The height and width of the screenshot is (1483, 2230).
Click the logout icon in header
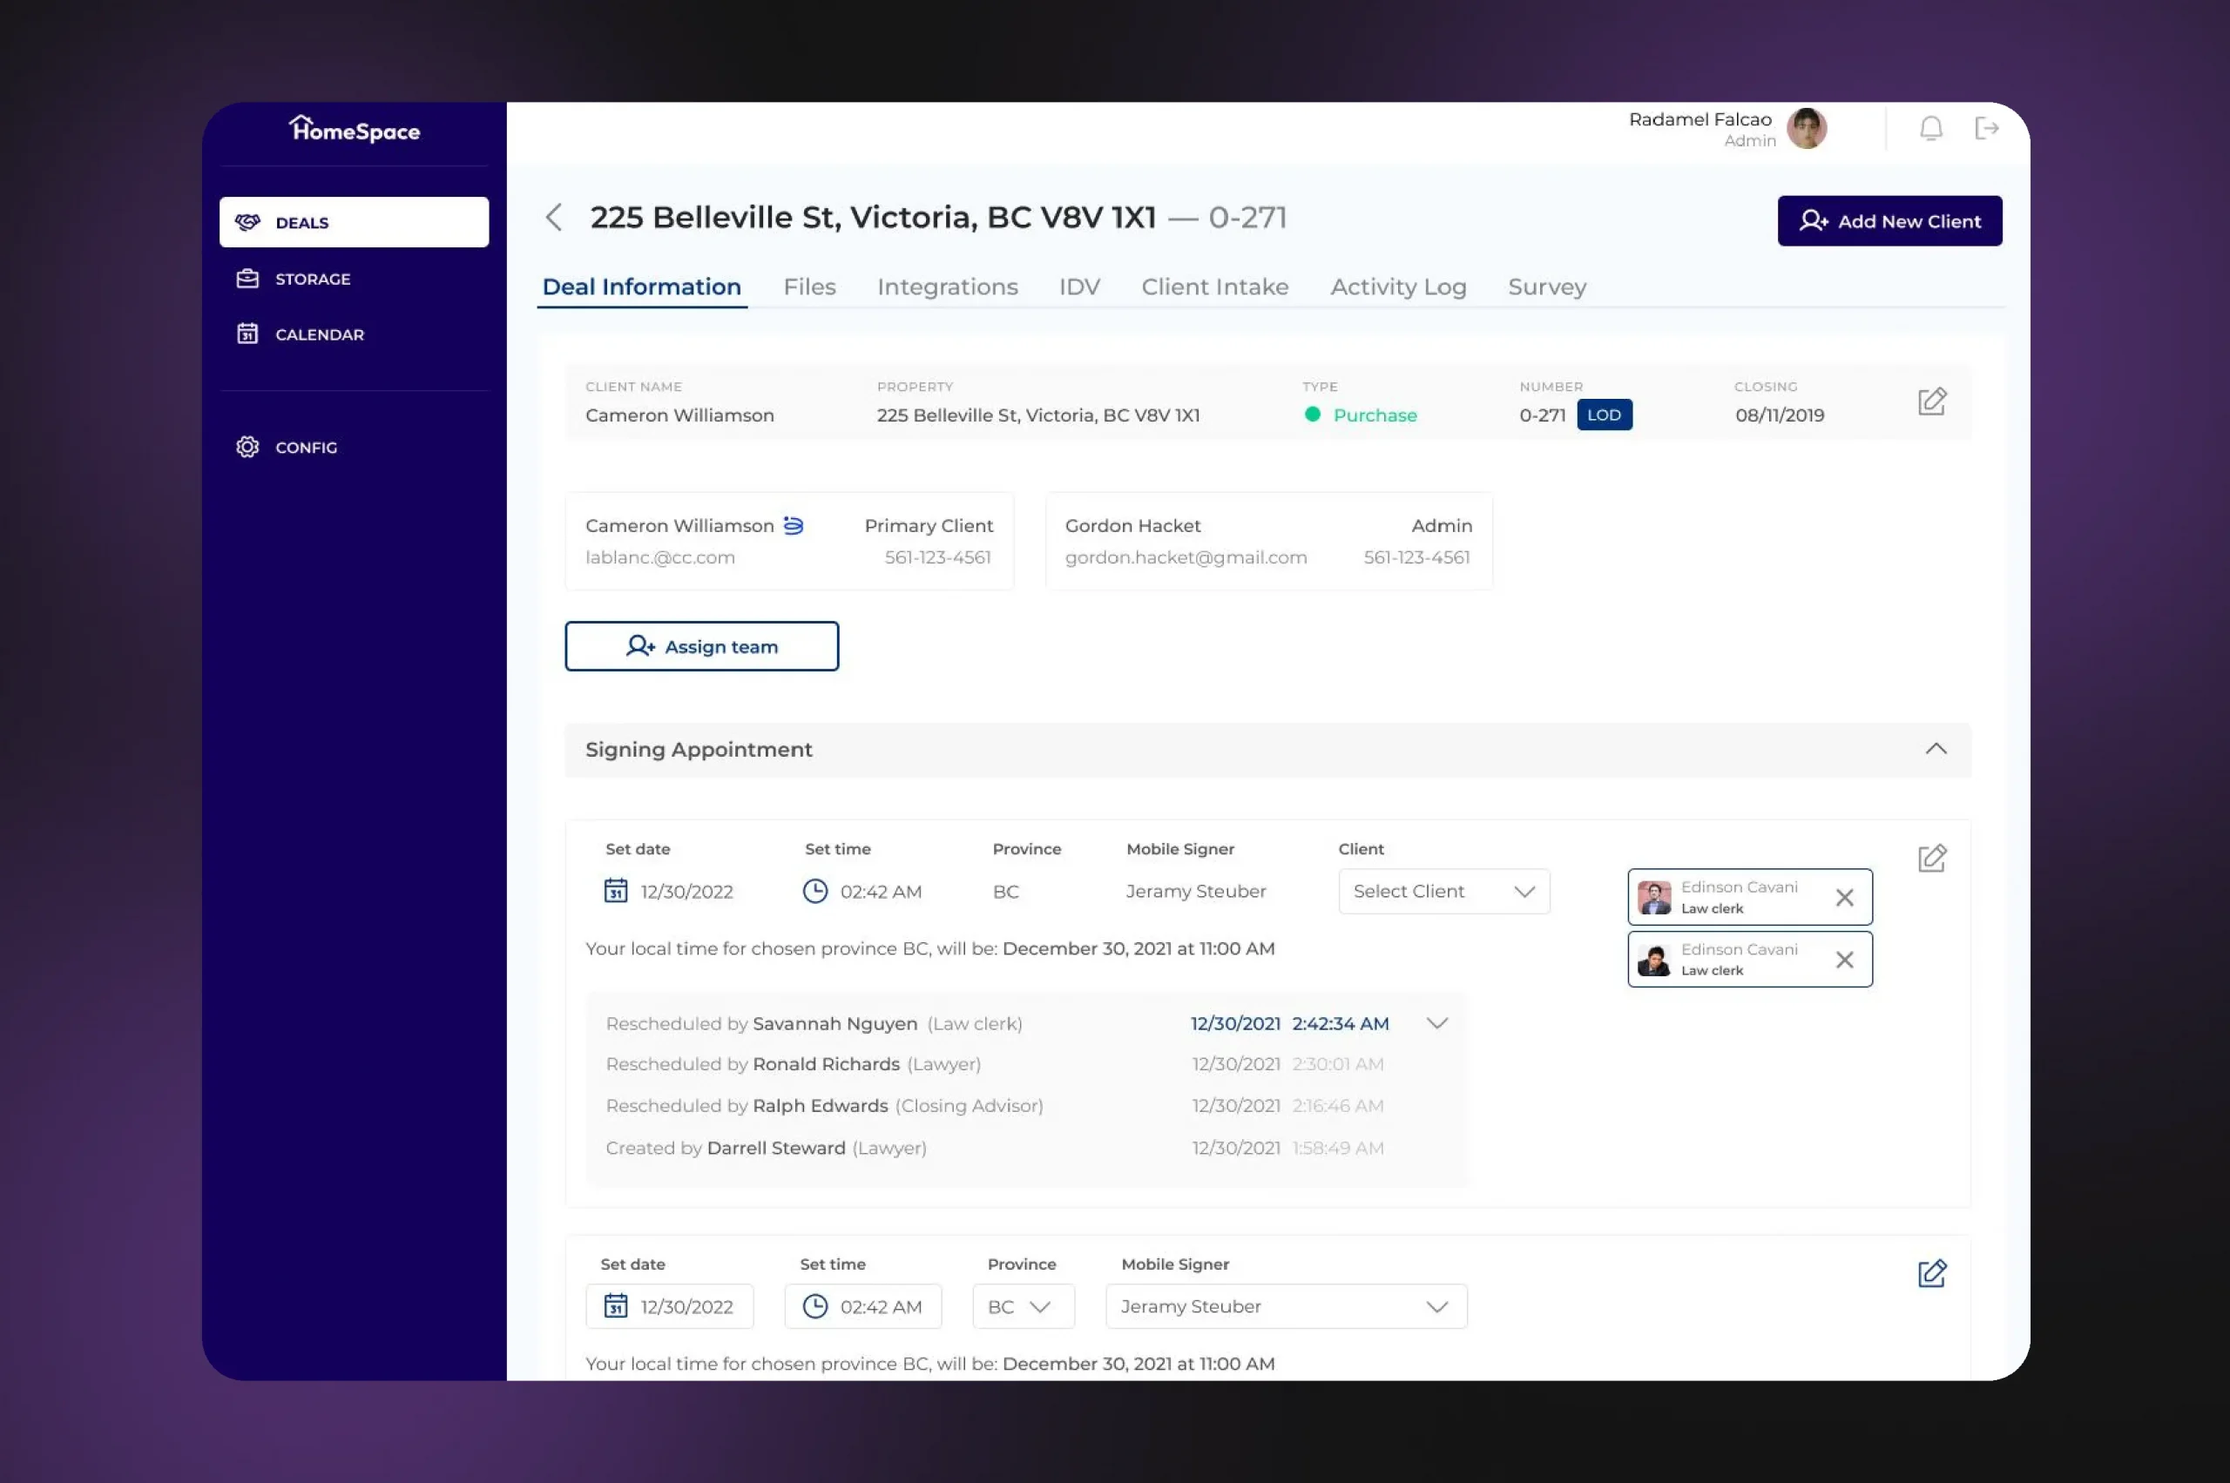(x=1986, y=128)
